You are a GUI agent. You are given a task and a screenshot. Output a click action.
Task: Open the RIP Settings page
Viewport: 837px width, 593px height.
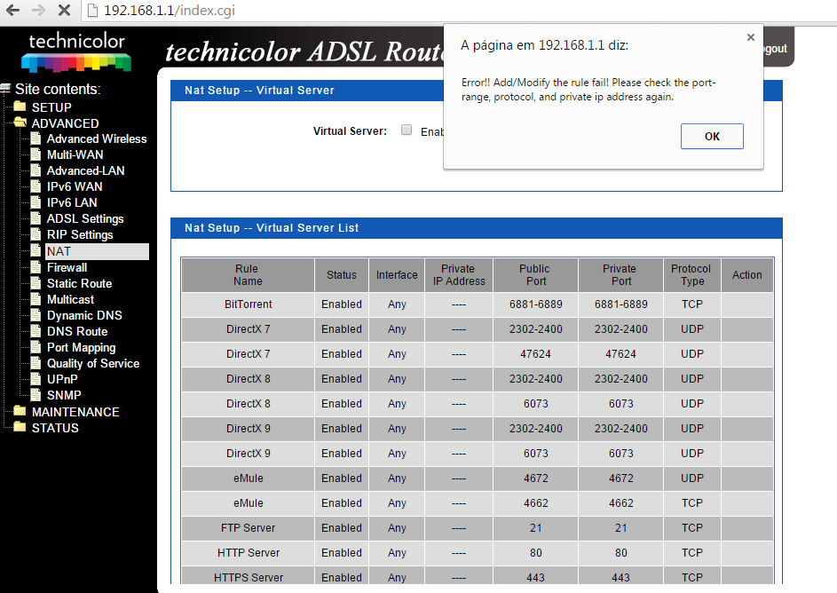pos(80,235)
